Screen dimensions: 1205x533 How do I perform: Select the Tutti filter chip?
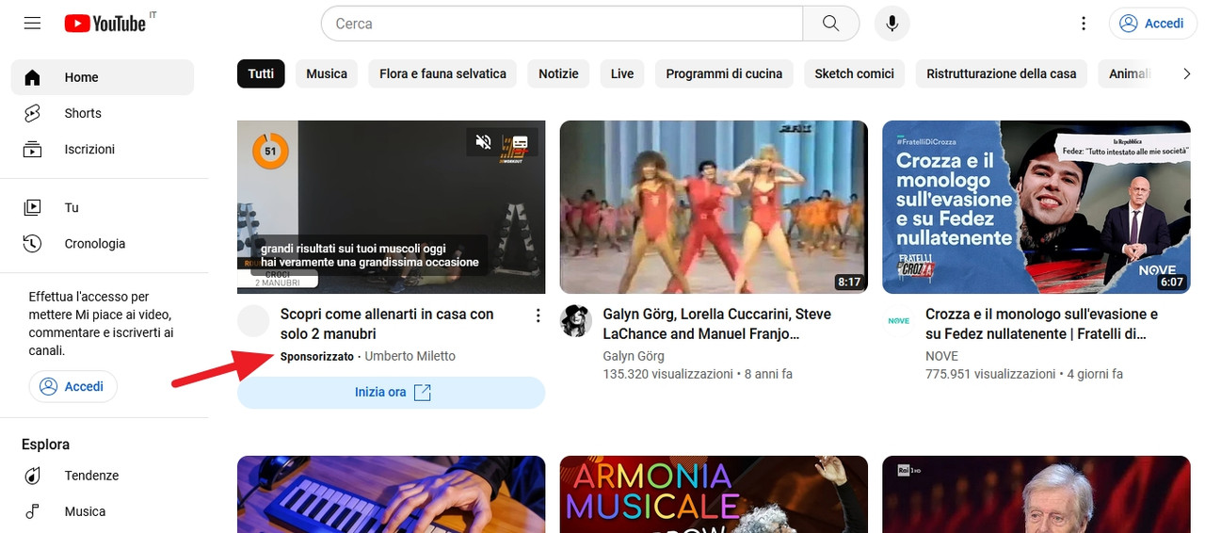point(261,73)
